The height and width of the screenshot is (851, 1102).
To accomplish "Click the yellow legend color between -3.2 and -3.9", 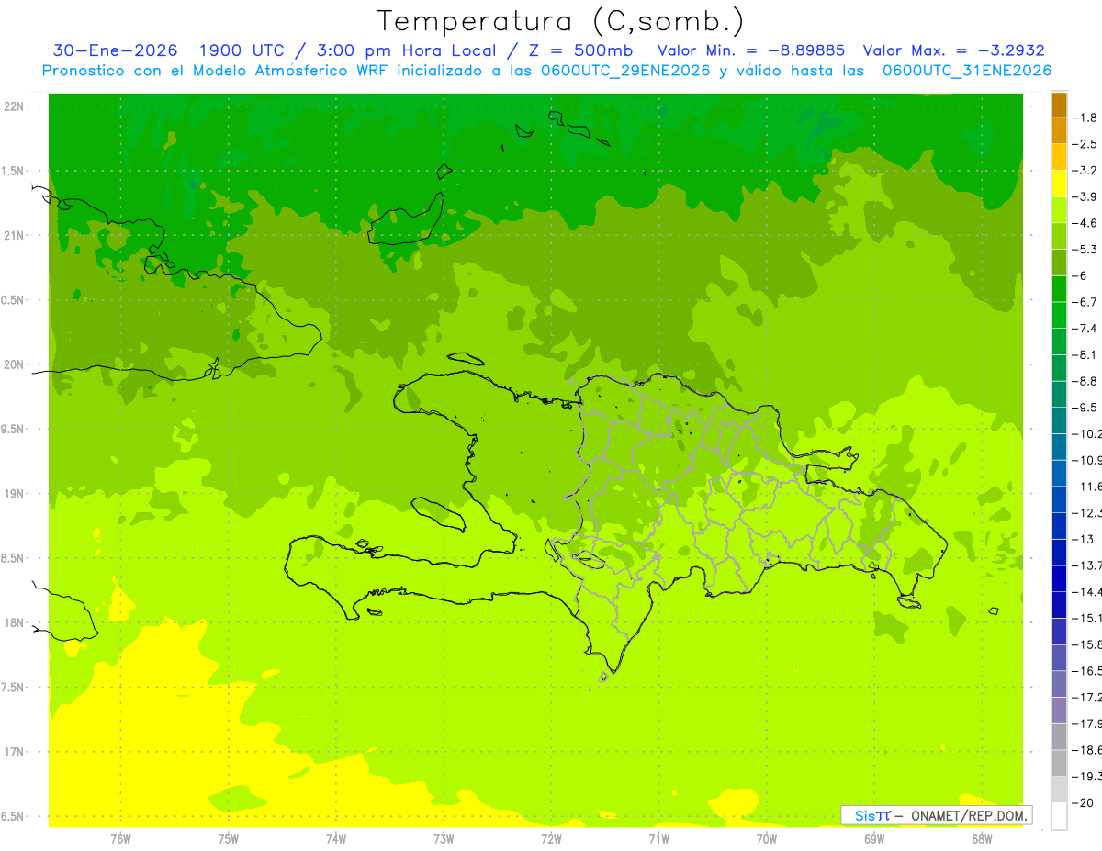I will pos(1059,184).
